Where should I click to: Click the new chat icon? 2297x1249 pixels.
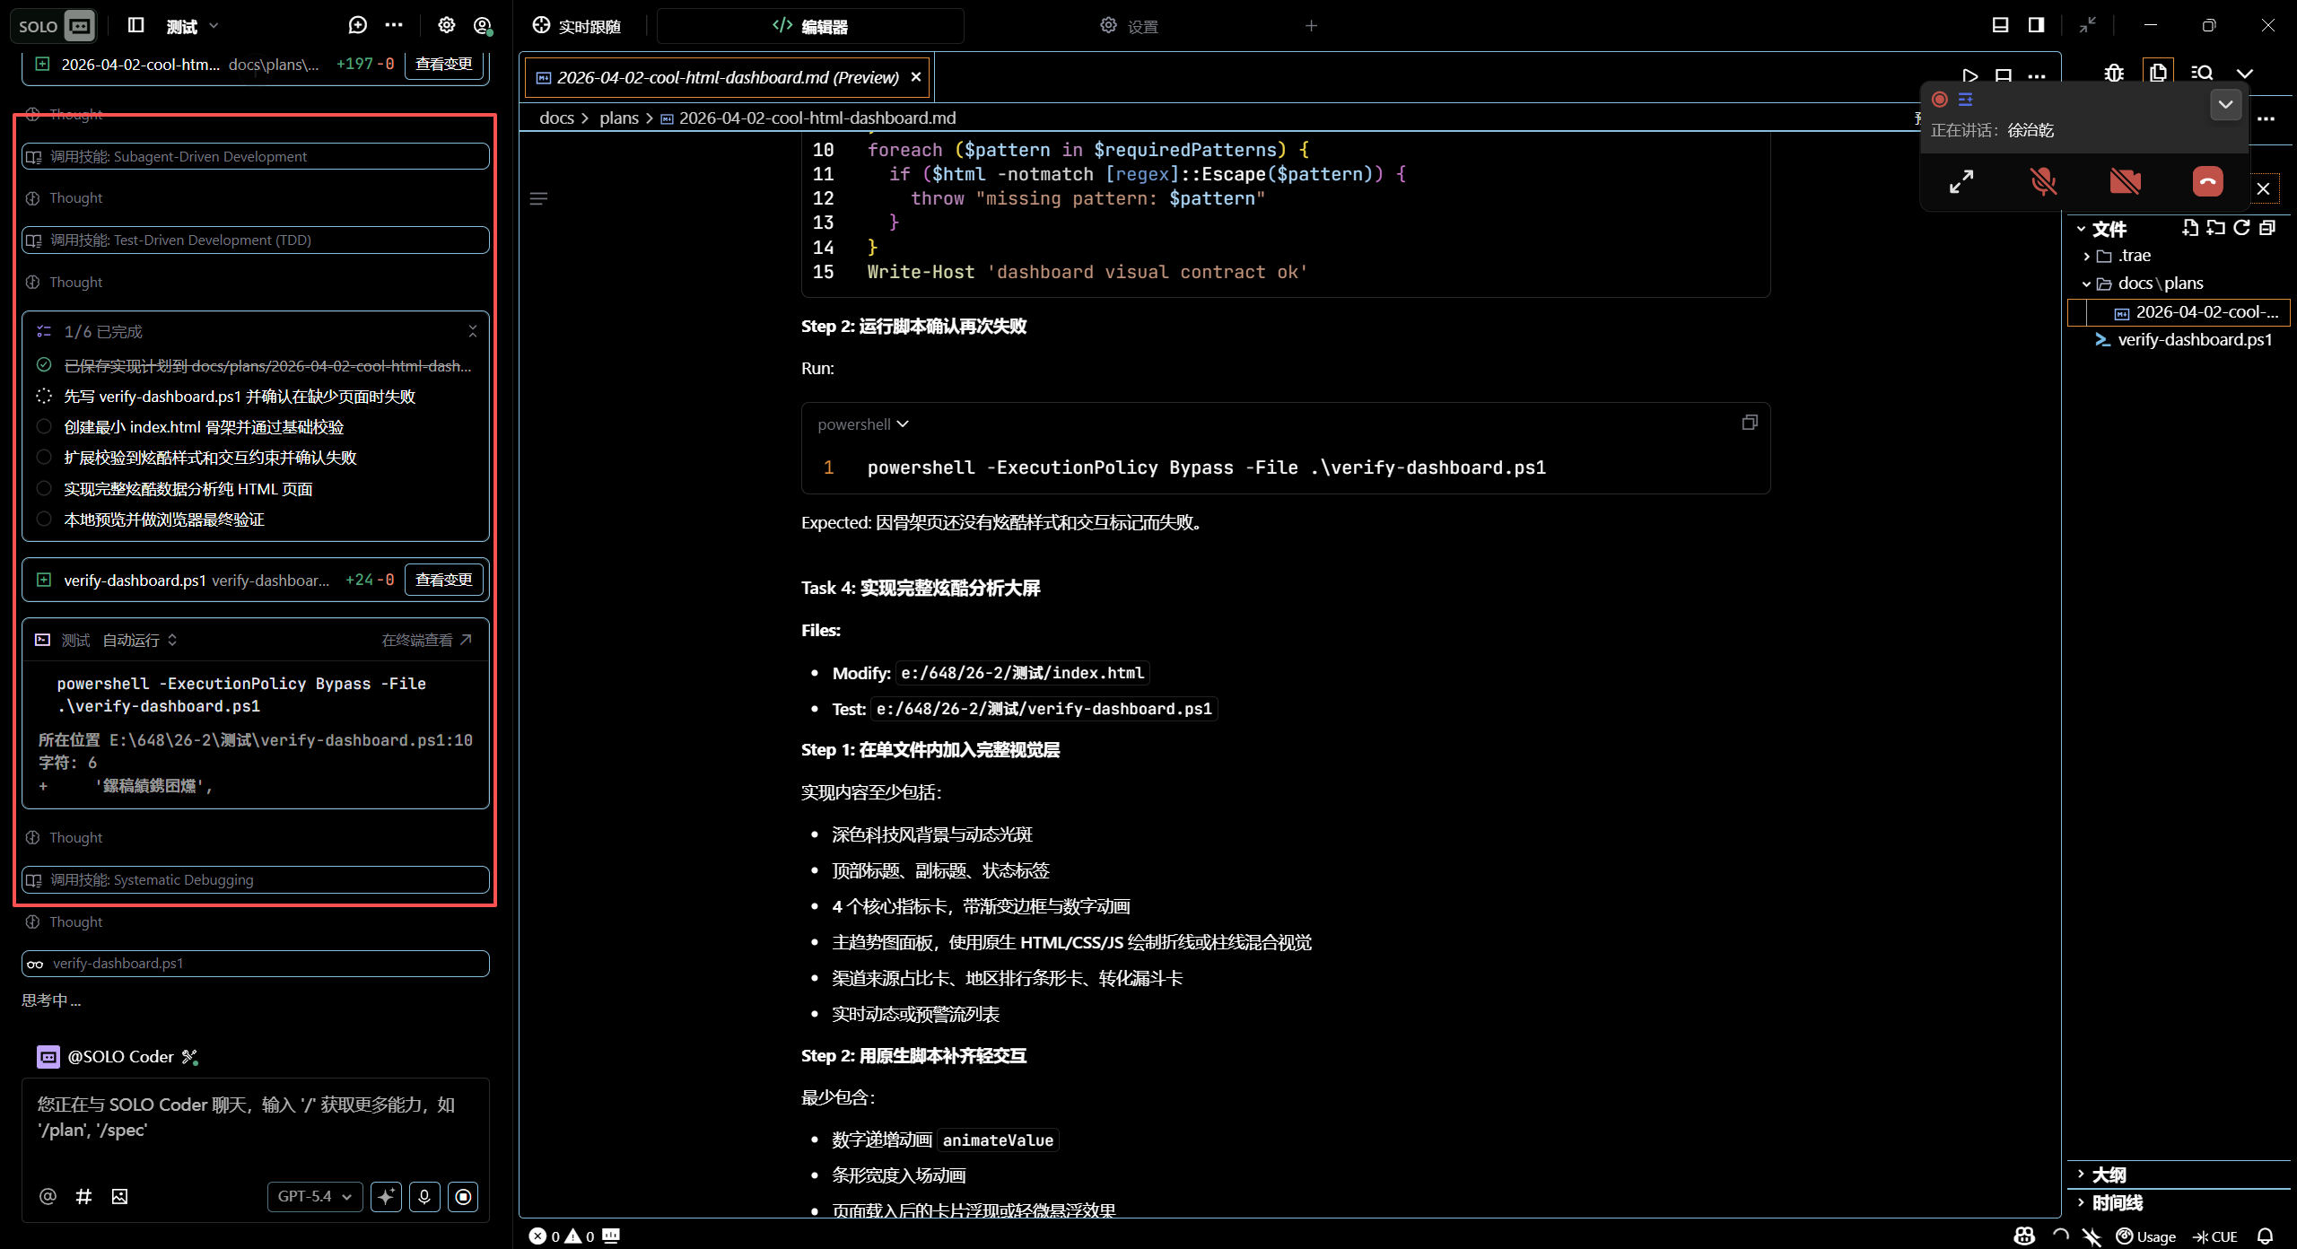click(357, 25)
